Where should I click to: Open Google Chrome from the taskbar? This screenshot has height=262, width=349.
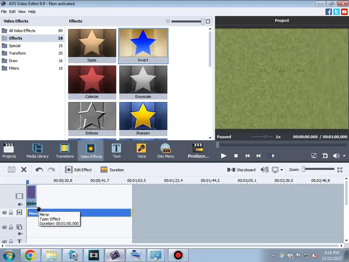click(30, 255)
